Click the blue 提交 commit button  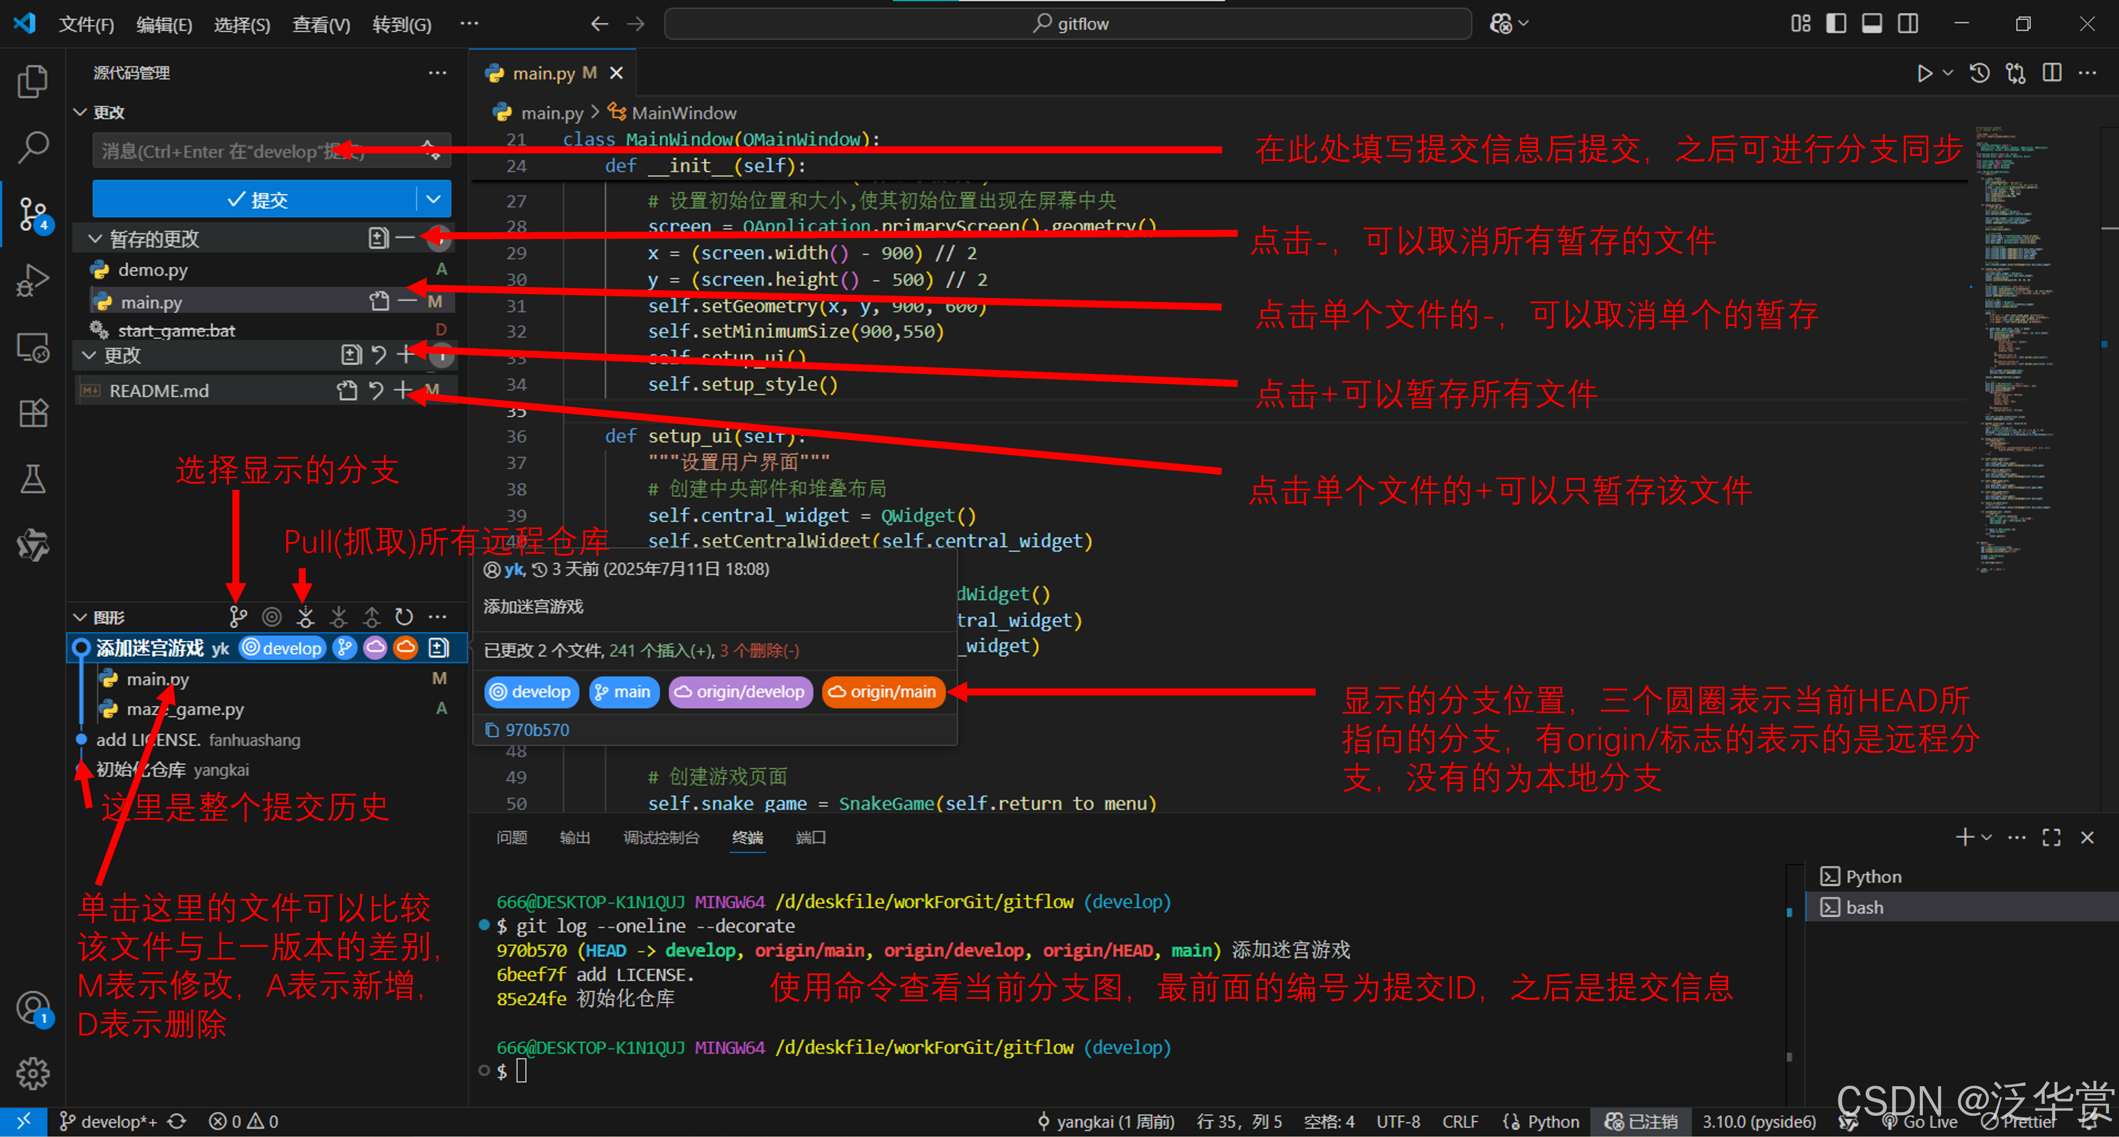(255, 199)
